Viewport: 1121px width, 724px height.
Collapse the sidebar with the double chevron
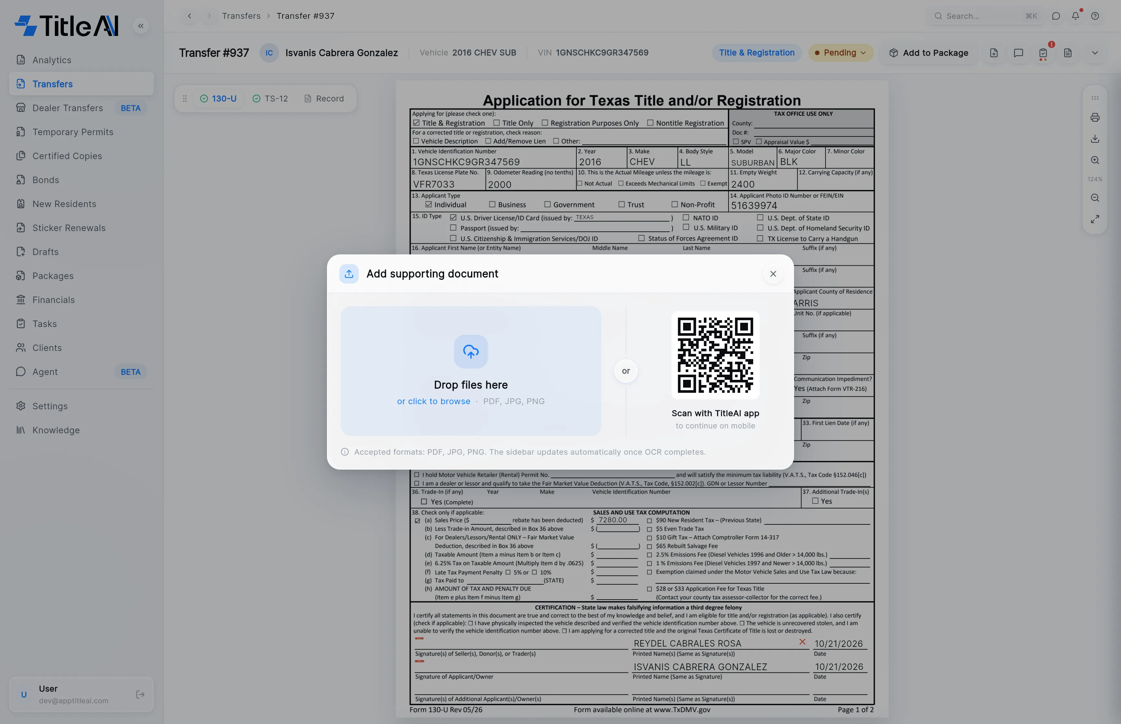coord(141,26)
